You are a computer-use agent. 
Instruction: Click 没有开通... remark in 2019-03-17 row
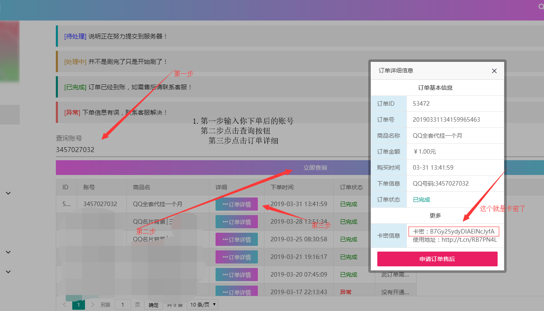[x=396, y=292]
